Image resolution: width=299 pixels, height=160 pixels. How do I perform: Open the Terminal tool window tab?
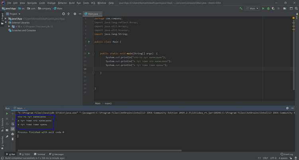pyautogui.click(x=39, y=154)
